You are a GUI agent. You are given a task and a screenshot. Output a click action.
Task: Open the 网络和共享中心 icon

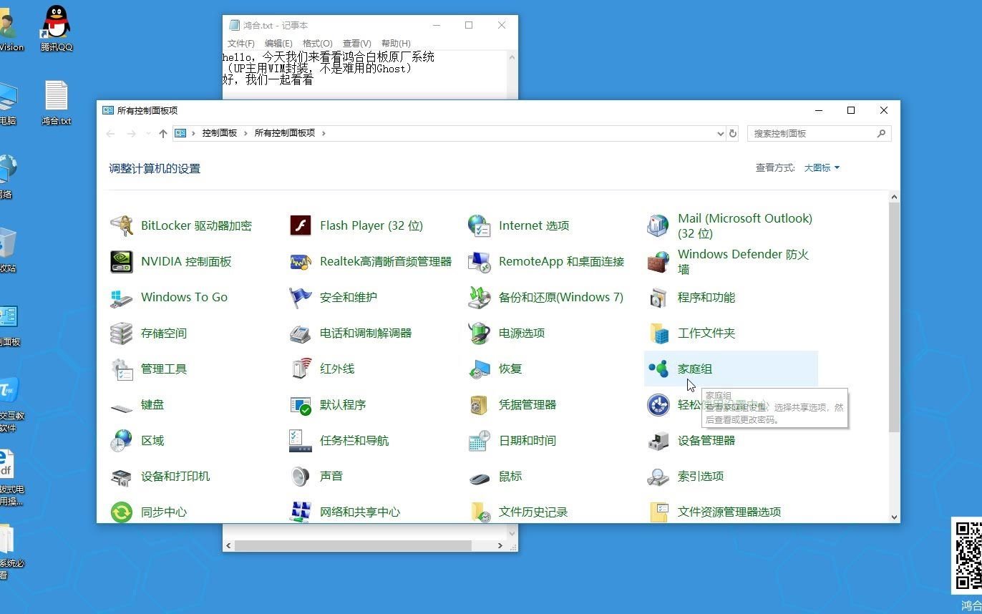tap(301, 512)
